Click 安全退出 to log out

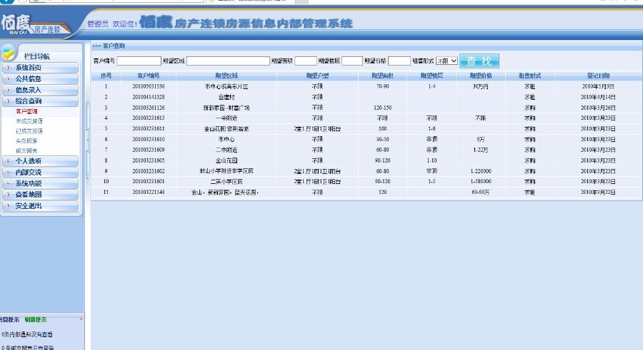[40, 206]
